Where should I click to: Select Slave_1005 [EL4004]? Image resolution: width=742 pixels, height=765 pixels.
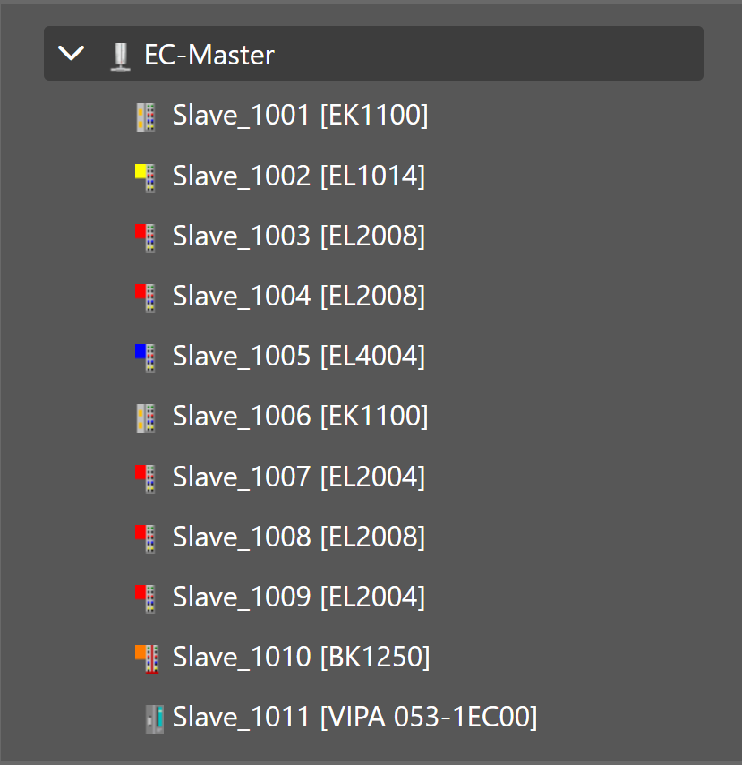(298, 356)
